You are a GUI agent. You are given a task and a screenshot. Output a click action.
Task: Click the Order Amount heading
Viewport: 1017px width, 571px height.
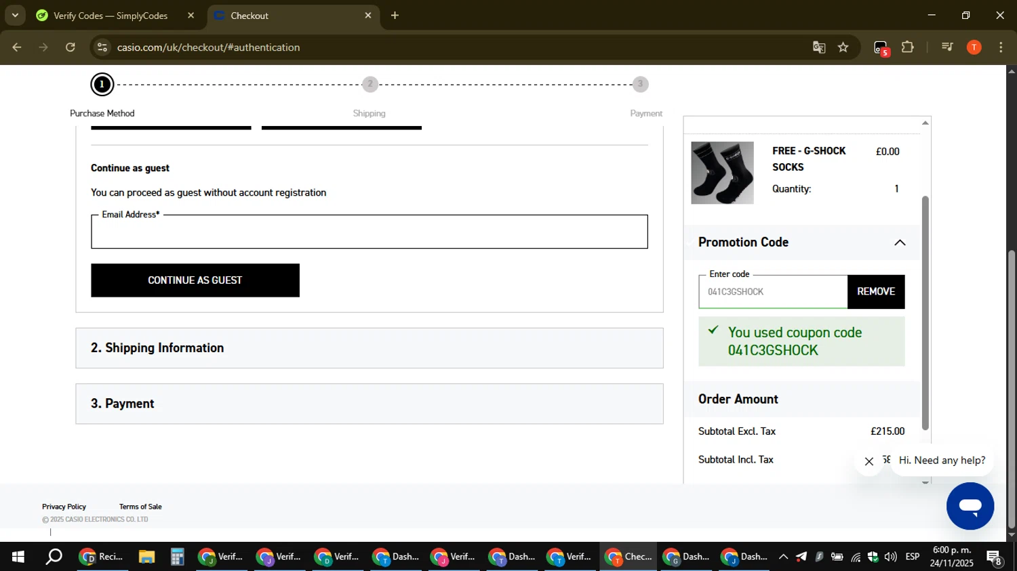coord(738,400)
